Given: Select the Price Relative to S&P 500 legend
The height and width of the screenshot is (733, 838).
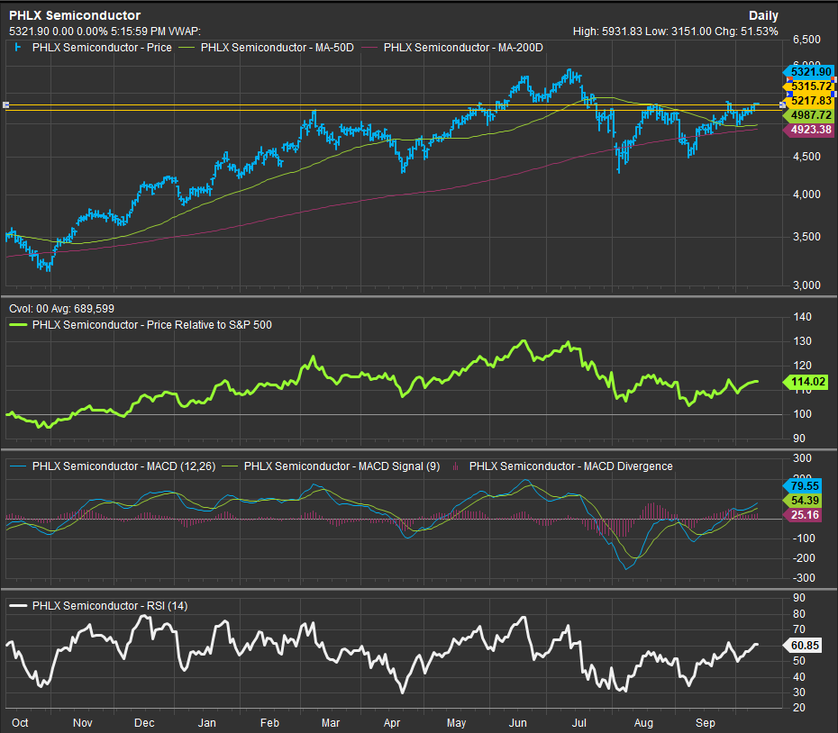Looking at the screenshot, I should 151,325.
